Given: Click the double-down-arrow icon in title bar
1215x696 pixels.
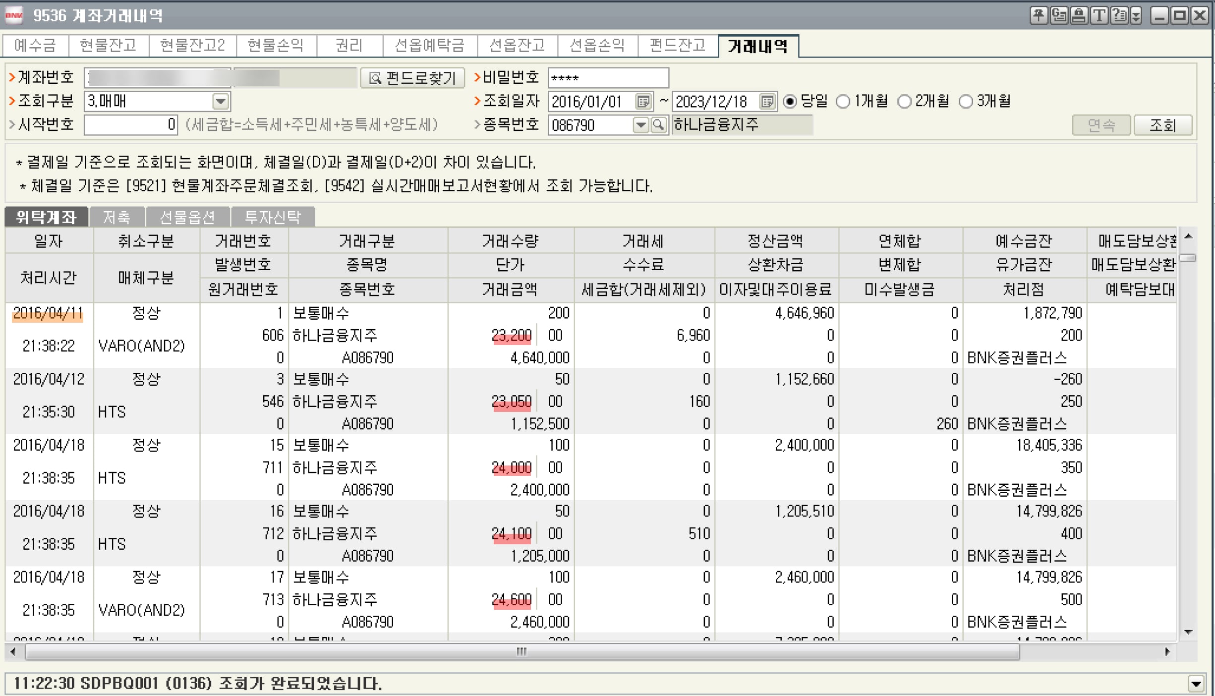Looking at the screenshot, I should 1136,15.
